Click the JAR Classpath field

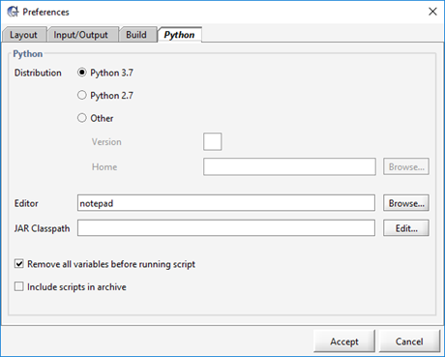pos(226,228)
